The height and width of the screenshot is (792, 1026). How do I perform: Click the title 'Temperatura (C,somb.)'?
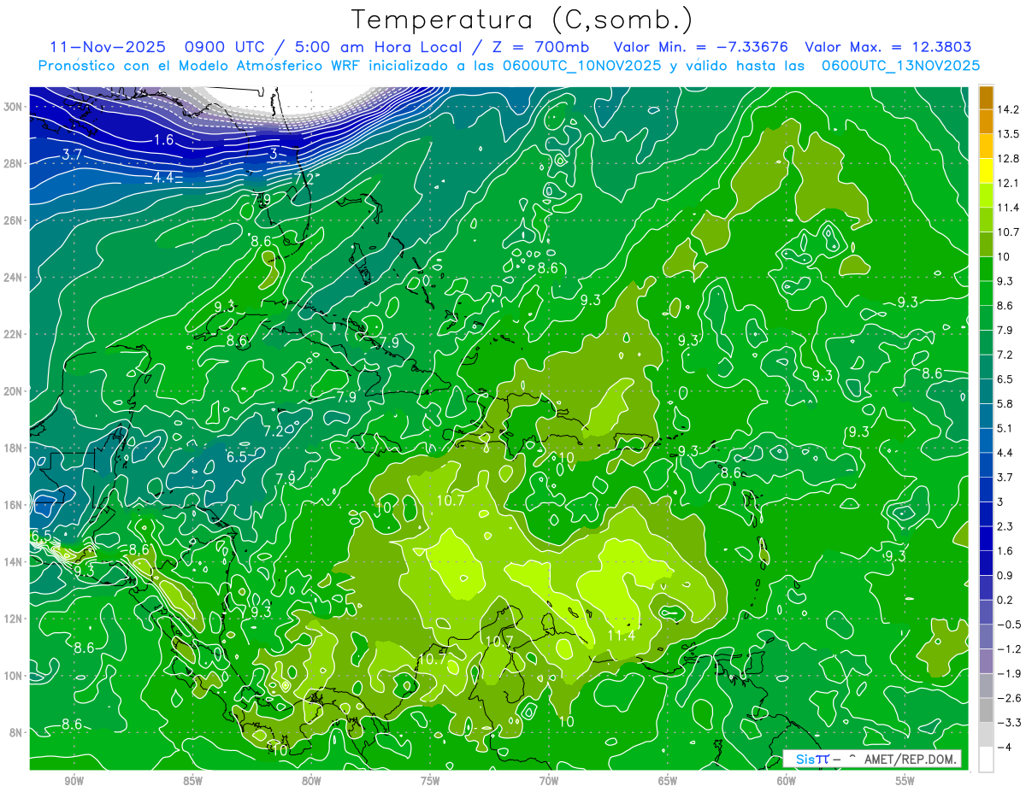pyautogui.click(x=522, y=20)
